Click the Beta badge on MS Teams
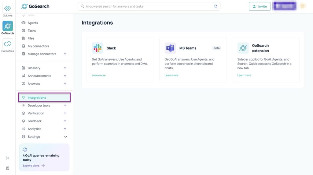The width and height of the screenshot is (313, 175). 217,48
